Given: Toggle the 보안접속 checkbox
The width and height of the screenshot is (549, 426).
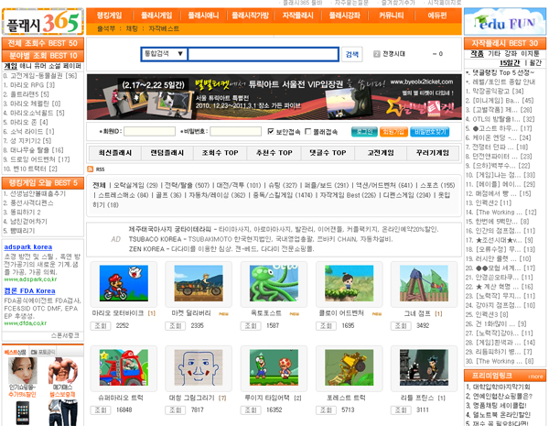Looking at the screenshot, I should [270, 131].
